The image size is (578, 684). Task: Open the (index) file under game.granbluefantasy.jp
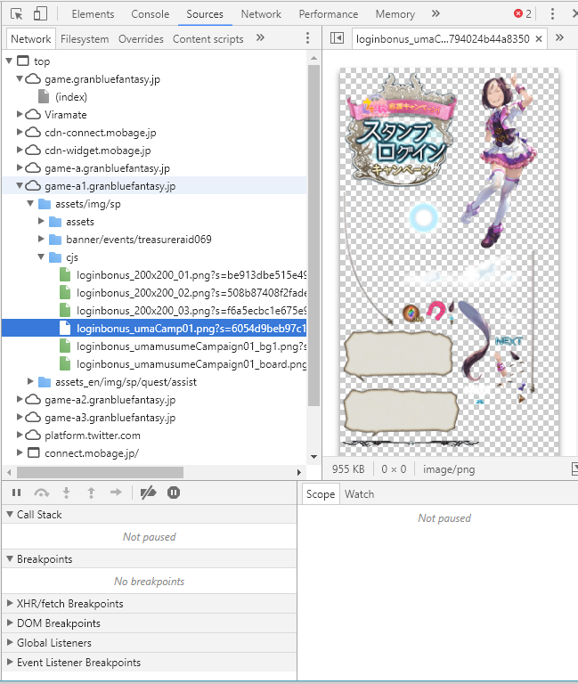pyautogui.click(x=70, y=97)
